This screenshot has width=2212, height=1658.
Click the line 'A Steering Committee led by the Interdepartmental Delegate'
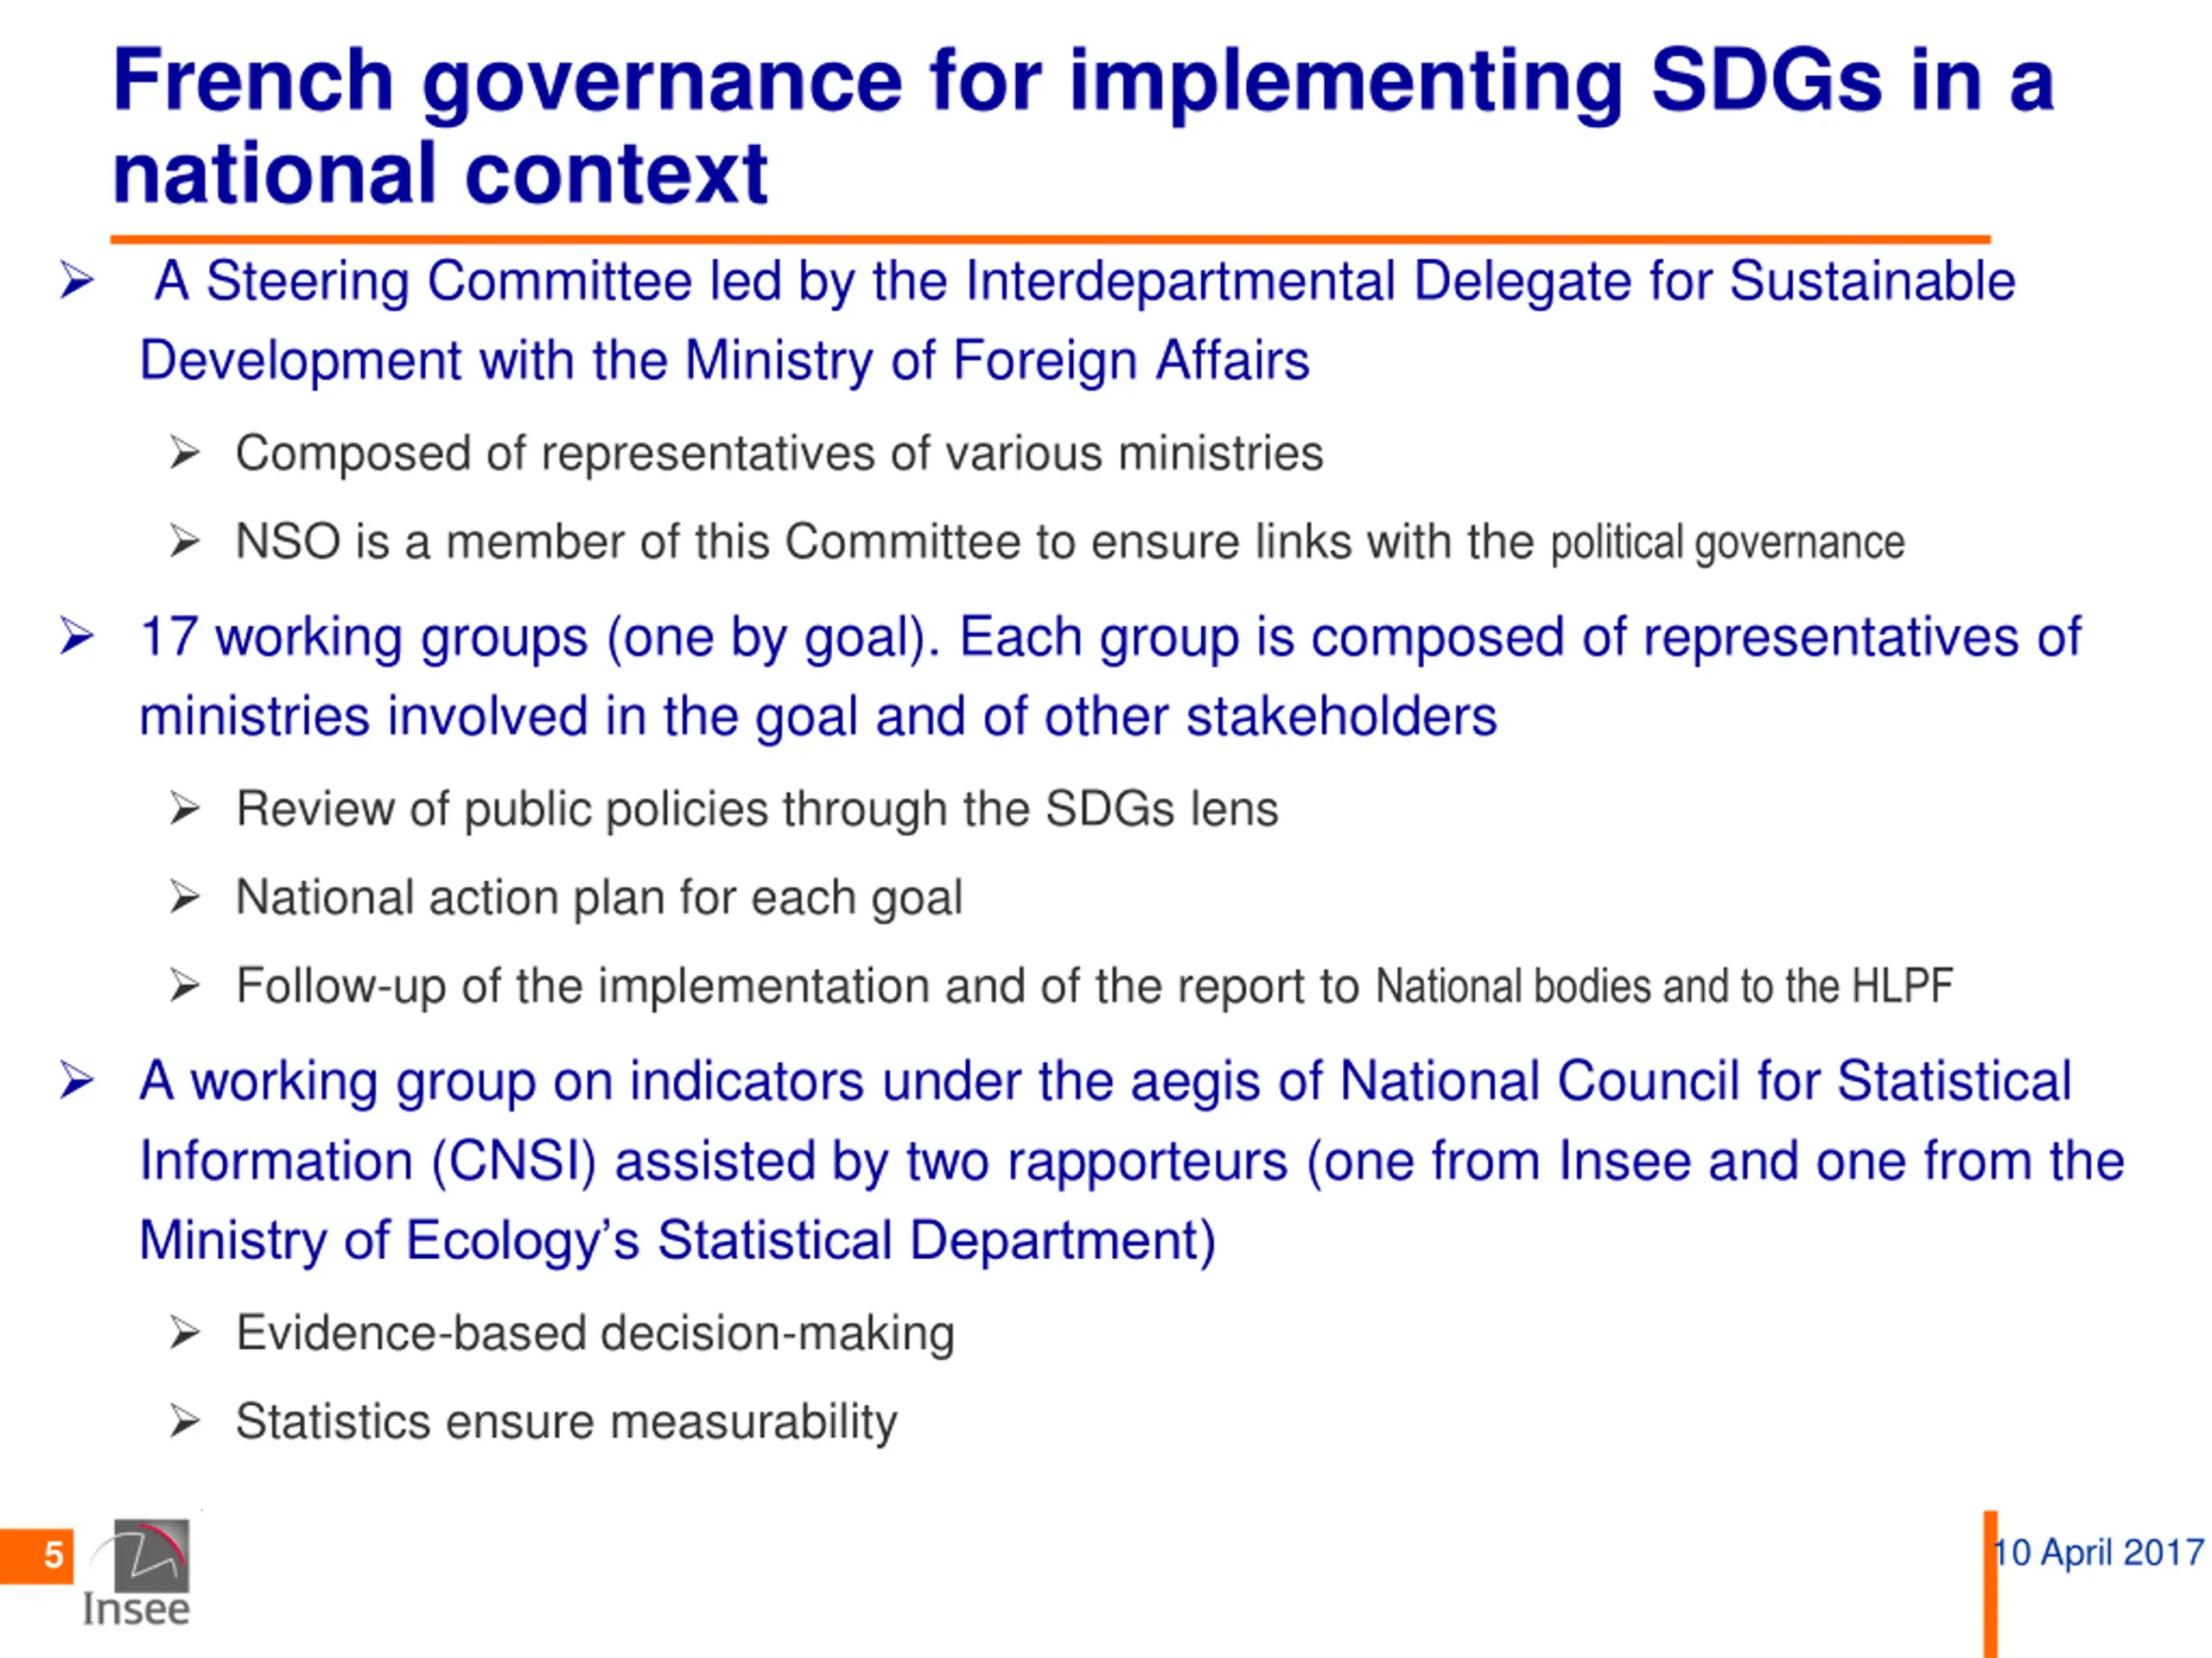click(1084, 281)
